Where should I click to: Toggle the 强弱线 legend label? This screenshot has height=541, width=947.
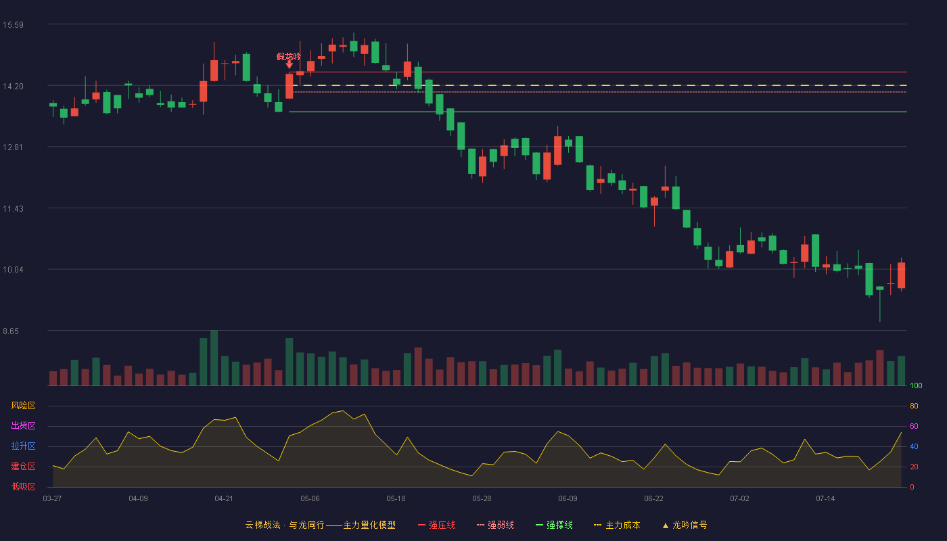tap(501, 525)
